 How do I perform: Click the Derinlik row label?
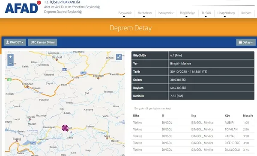pyautogui.click(x=138, y=96)
